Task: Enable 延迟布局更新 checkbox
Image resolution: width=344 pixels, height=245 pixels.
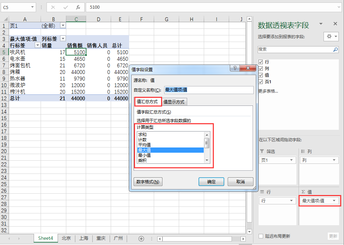Action: click(261, 236)
